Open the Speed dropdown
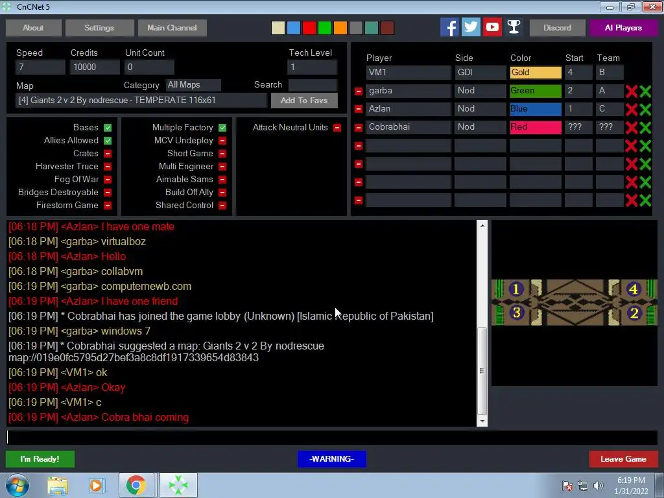 40,67
